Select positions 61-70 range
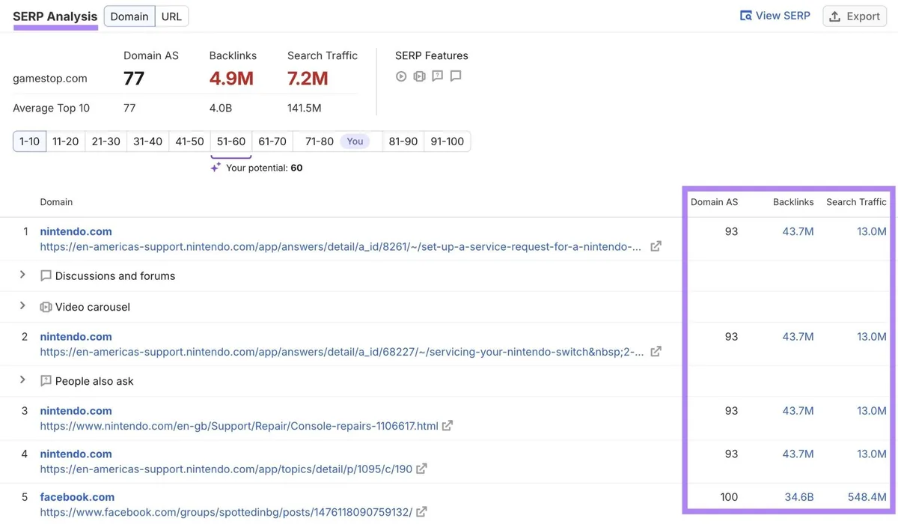The image size is (898, 524). [x=272, y=141]
